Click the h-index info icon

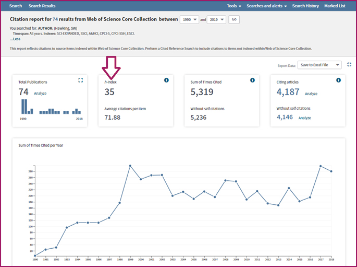pos(166,80)
